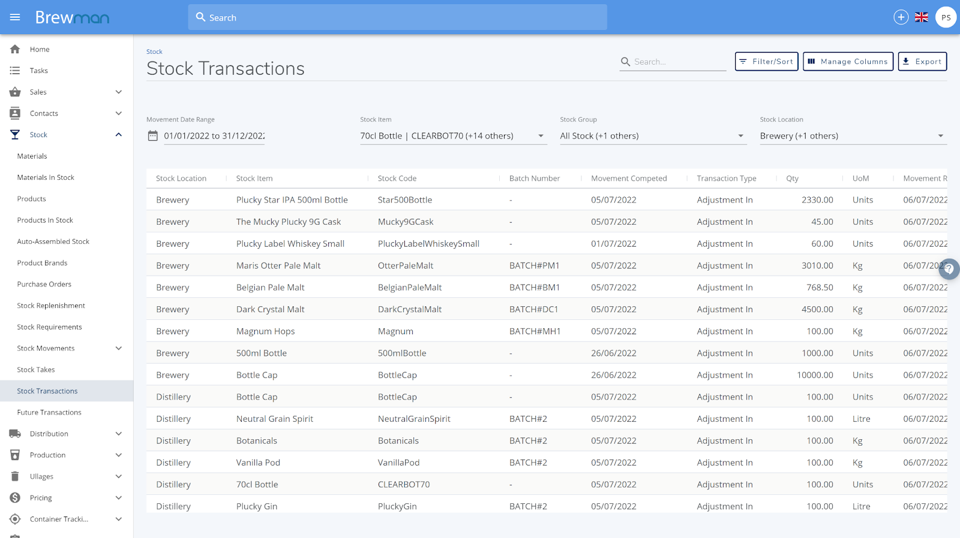Click the Pricing dollar icon
Viewport: 960px width, 538px height.
pyautogui.click(x=15, y=498)
